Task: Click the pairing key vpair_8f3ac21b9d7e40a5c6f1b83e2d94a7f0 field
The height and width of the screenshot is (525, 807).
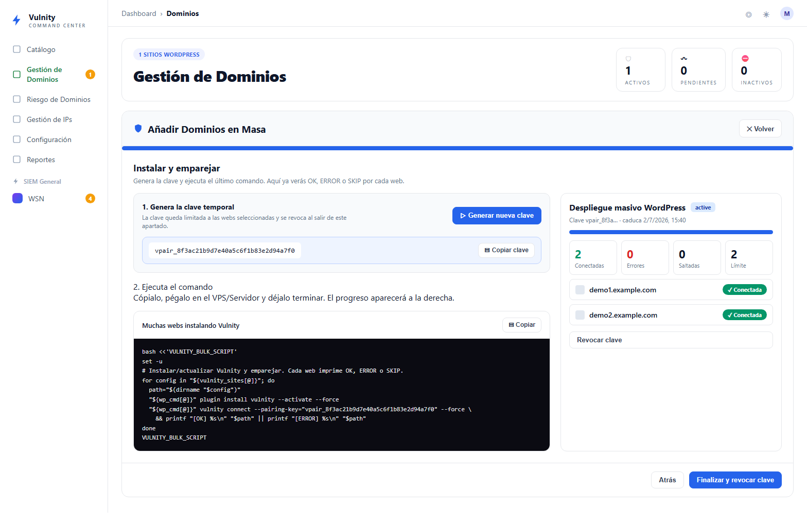Action: 225,251
